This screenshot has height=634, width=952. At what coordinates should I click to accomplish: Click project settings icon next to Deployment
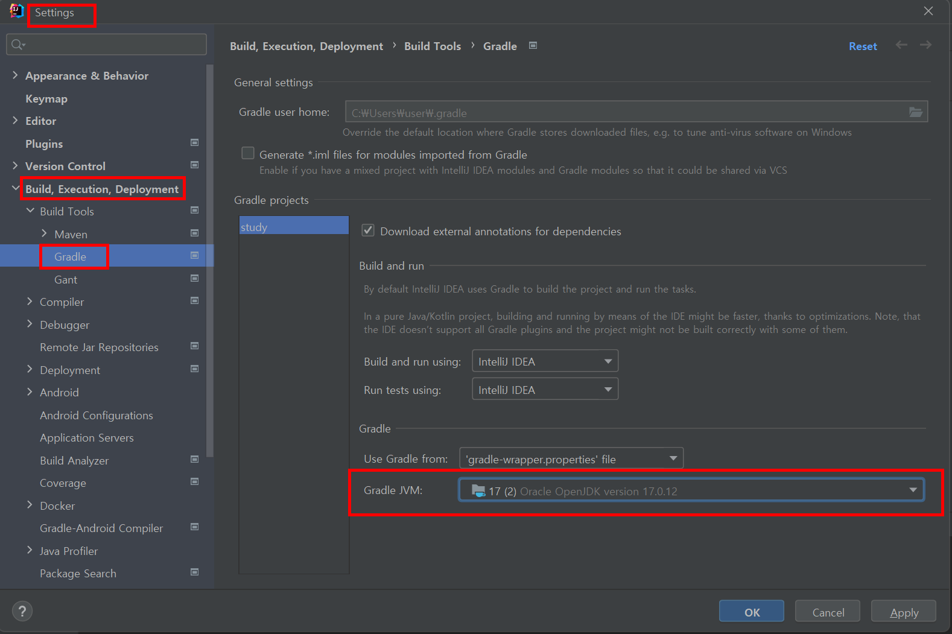(x=194, y=369)
